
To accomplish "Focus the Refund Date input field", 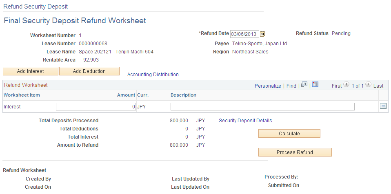I will [x=244, y=34].
